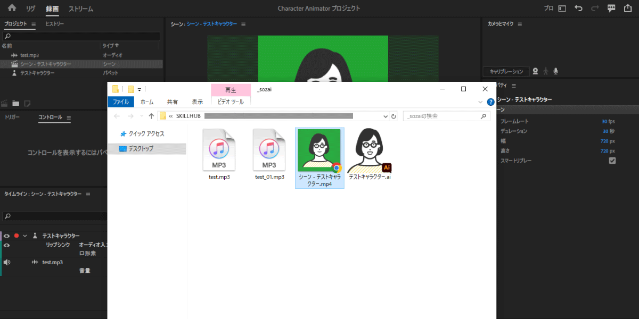Click the プロ mode label

coord(548,9)
